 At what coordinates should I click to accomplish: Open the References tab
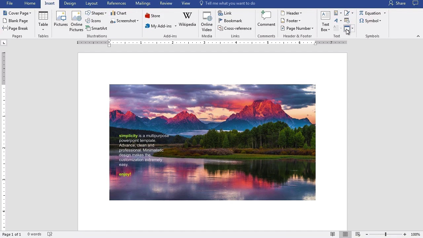(116, 3)
